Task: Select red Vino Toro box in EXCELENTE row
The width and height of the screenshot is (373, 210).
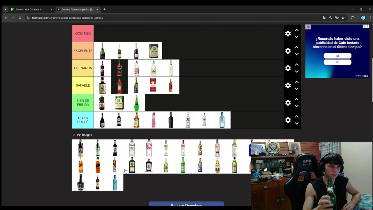Action: click(x=154, y=51)
